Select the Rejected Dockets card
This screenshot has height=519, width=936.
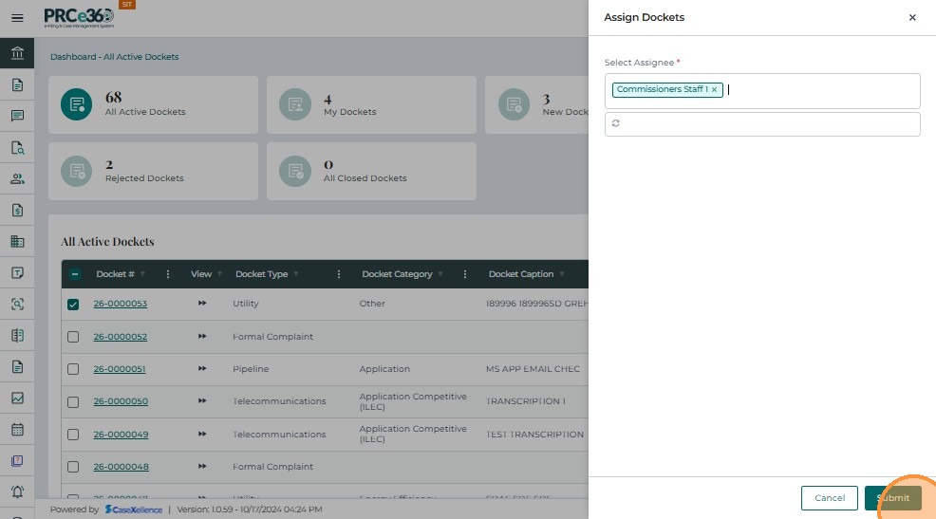coord(153,171)
